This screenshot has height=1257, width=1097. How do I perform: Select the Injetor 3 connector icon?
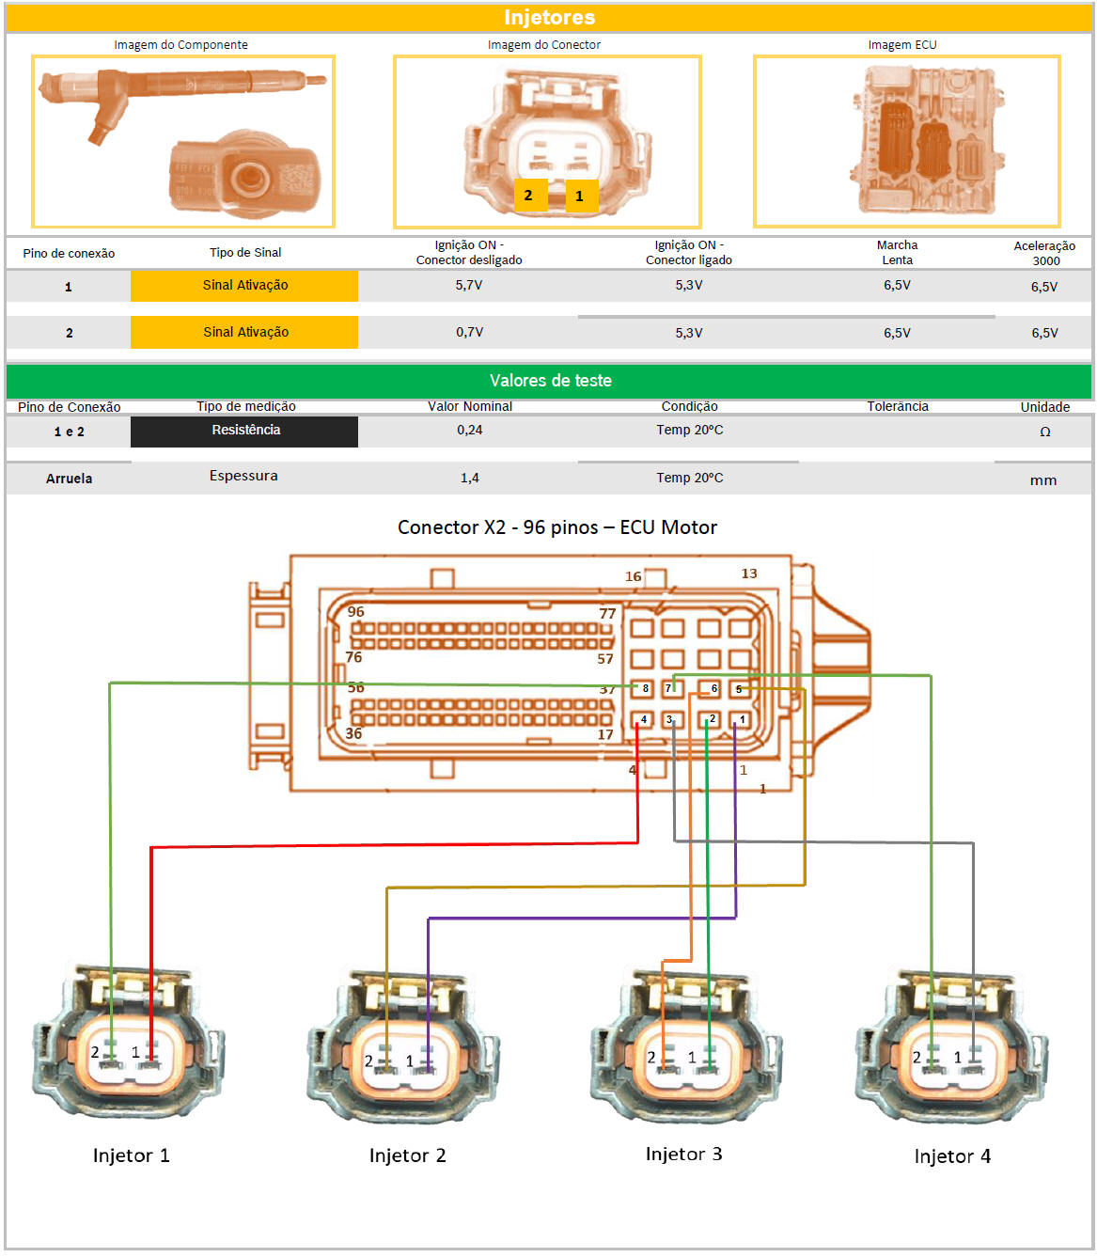click(x=685, y=1045)
